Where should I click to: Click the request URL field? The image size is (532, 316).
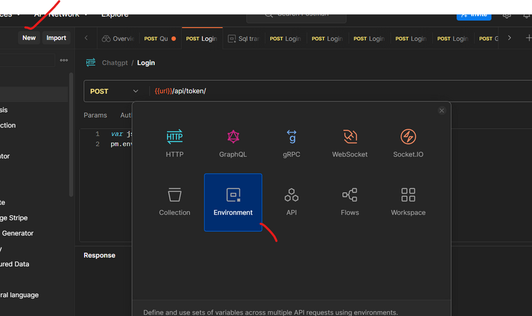pos(302,91)
